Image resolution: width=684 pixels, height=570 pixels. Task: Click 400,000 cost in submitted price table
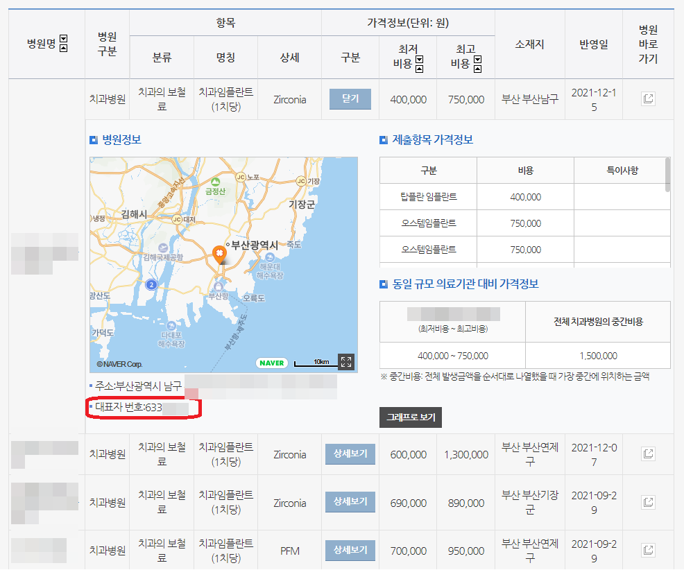coord(525,197)
